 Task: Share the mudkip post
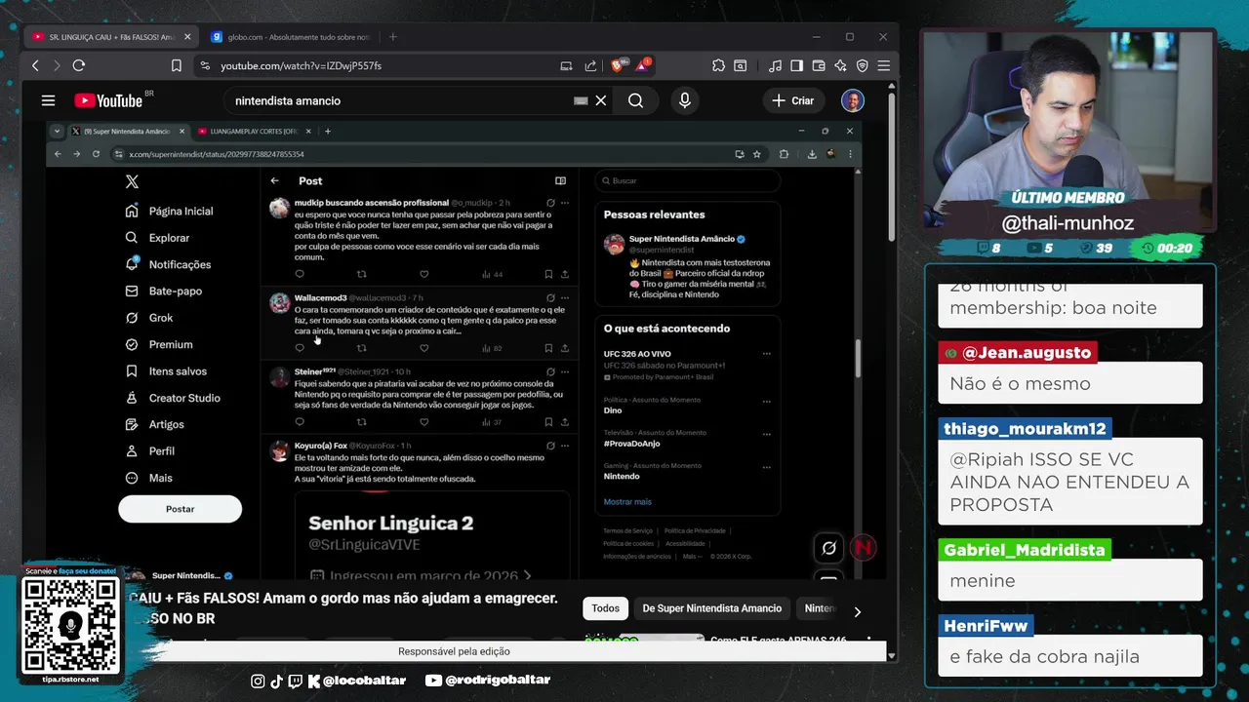(564, 274)
